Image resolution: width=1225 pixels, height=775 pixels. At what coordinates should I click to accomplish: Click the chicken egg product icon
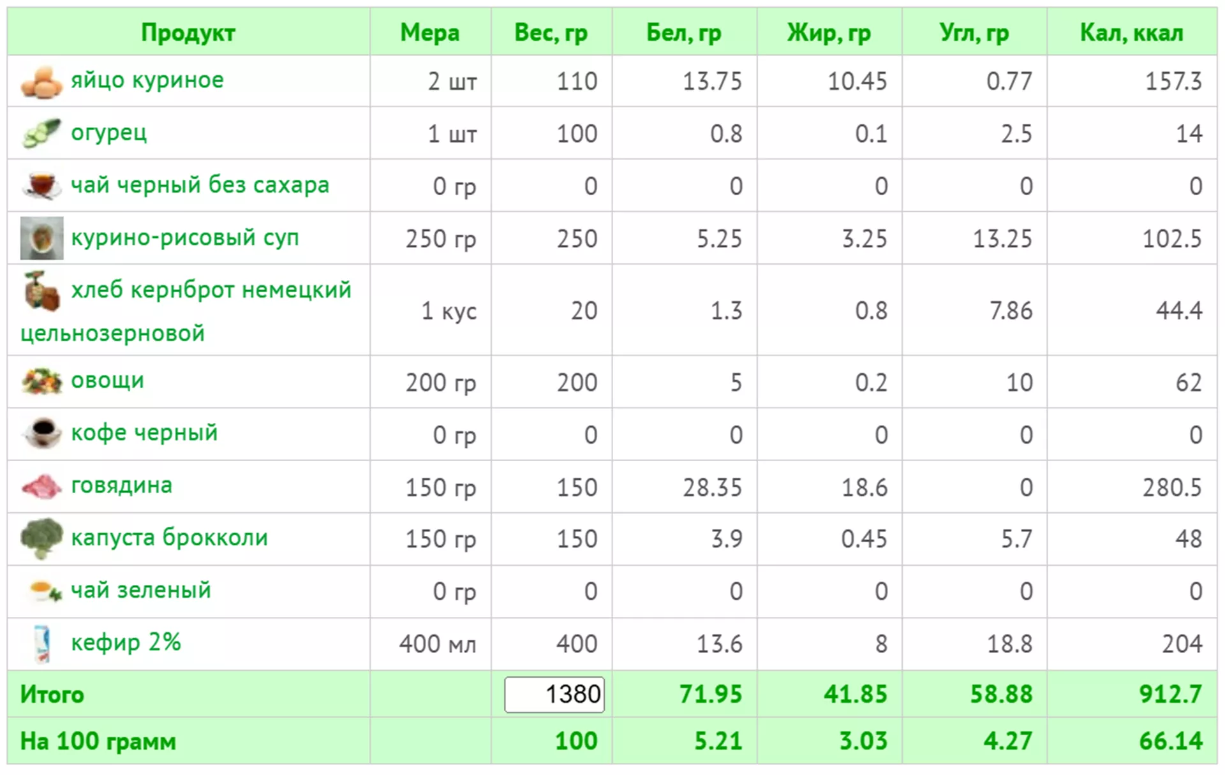click(41, 82)
